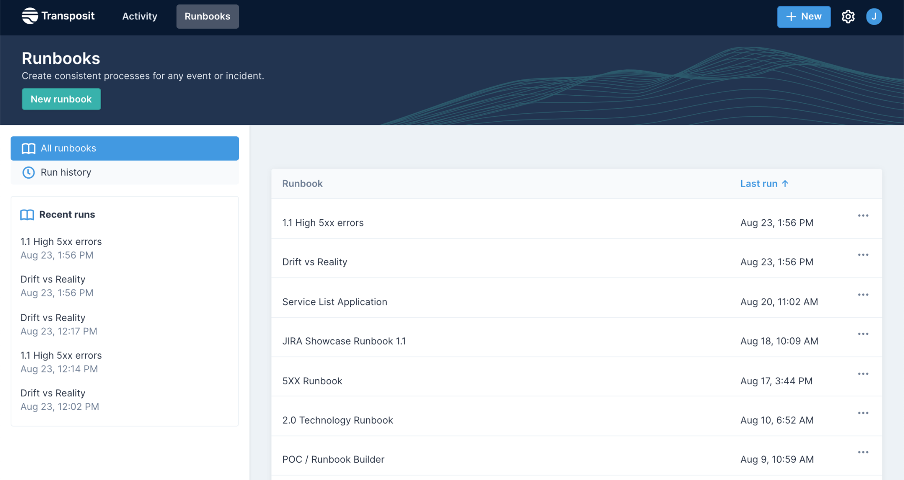Open options menu for Service List Application
Image resolution: width=904 pixels, height=480 pixels.
[x=863, y=295]
